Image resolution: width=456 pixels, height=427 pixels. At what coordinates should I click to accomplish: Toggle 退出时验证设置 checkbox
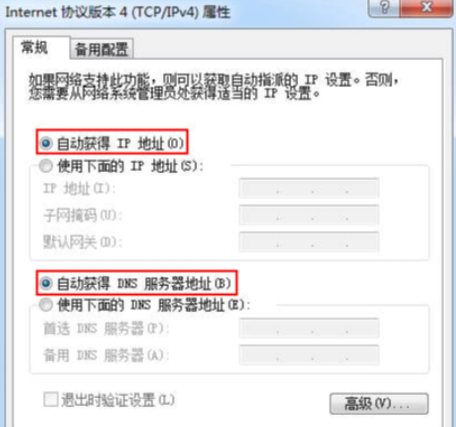tap(51, 399)
